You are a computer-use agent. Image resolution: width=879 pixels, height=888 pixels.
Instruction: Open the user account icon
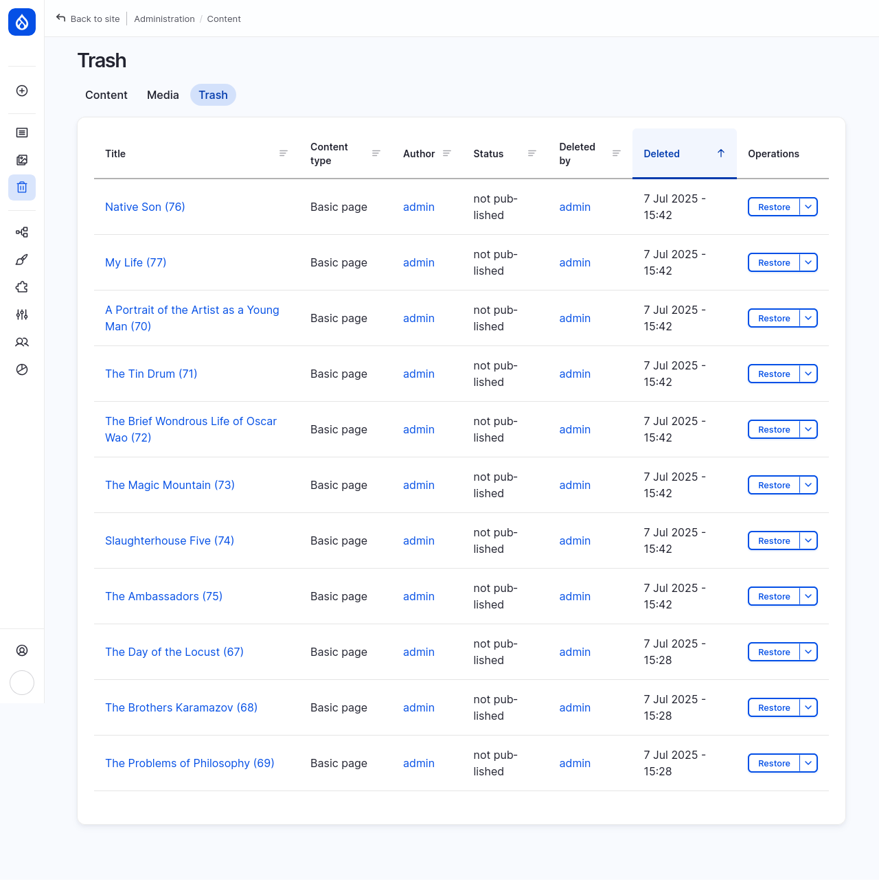21,650
